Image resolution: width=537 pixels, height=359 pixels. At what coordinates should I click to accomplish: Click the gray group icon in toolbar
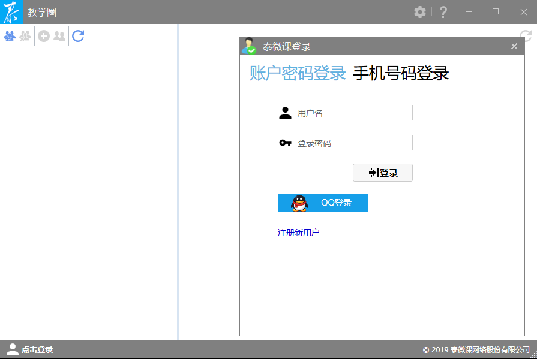25,36
